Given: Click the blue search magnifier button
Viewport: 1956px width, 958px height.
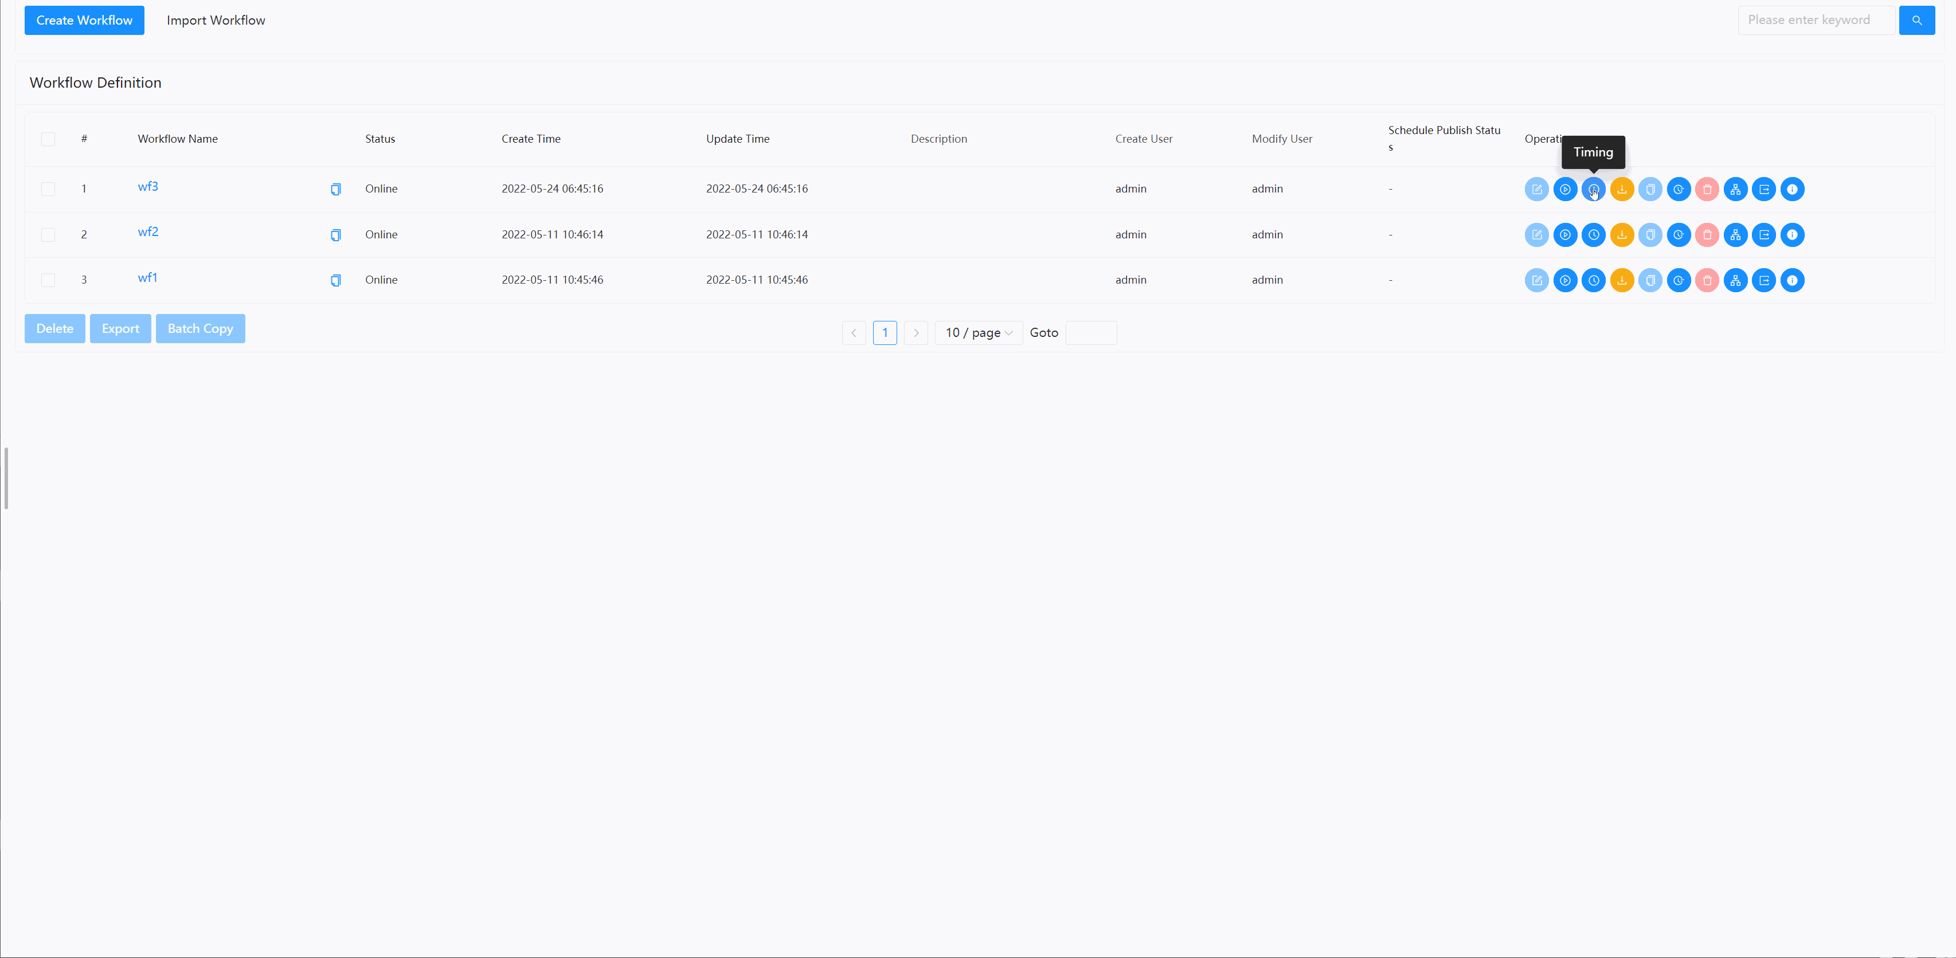Looking at the screenshot, I should (x=1916, y=21).
